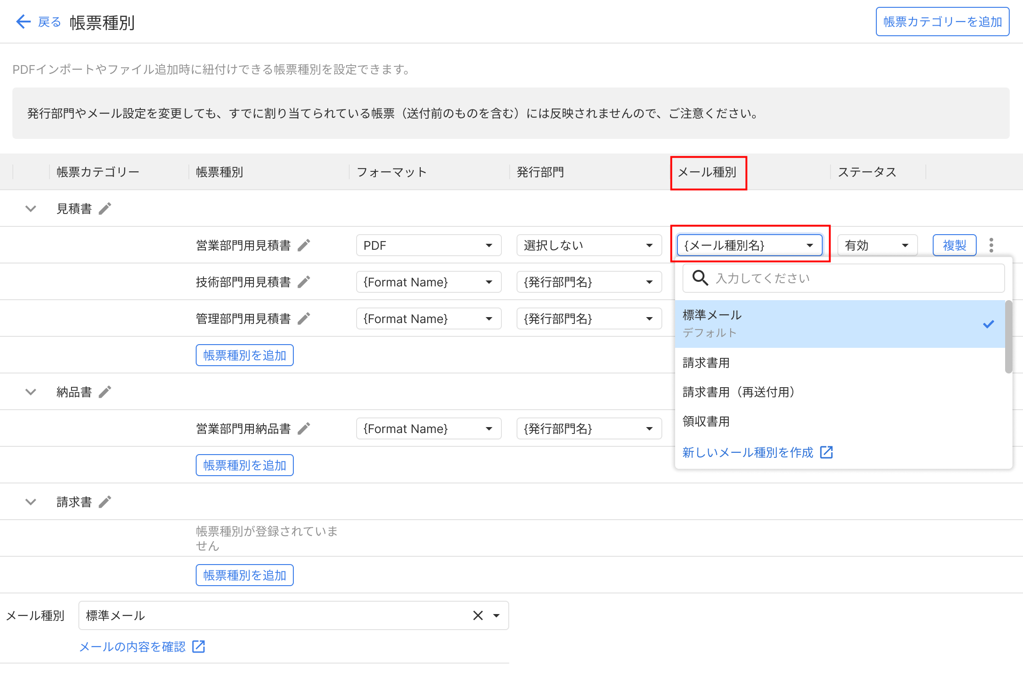Viewport: 1023px width, 675px height.
Task: Select 領収書用 from the mail type list
Action: (706, 422)
